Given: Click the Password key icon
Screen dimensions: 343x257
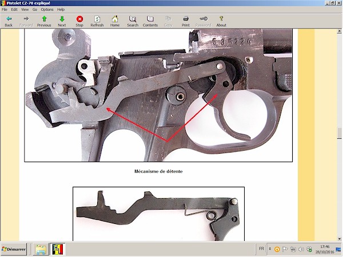Looking at the screenshot, I should point(204,21).
